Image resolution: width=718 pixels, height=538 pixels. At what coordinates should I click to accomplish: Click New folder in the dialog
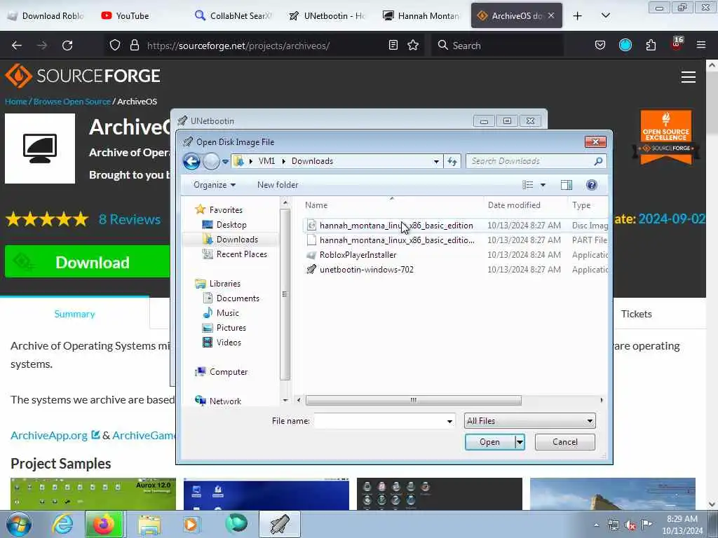tap(278, 185)
